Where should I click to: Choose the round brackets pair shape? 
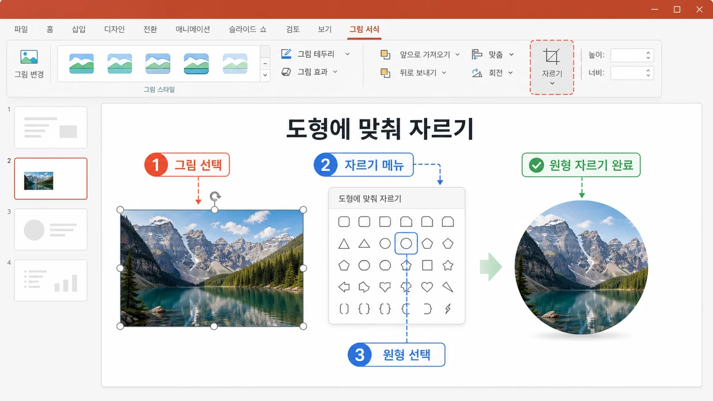(344, 309)
